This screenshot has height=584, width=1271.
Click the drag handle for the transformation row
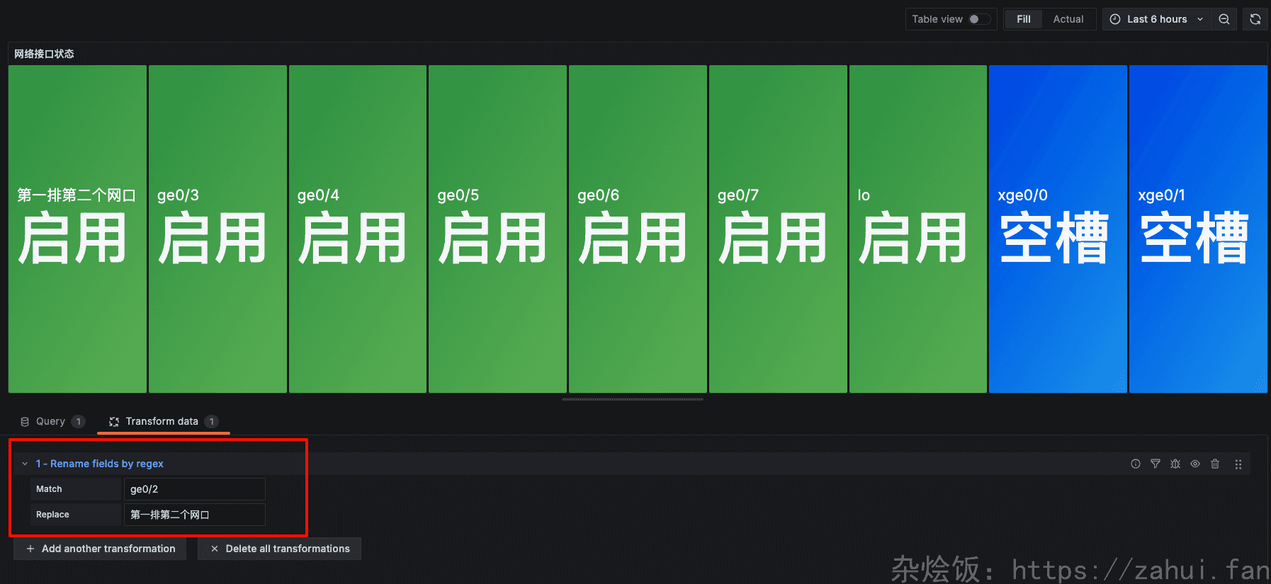click(x=1238, y=464)
